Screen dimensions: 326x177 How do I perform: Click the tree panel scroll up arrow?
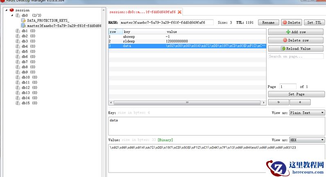coord(104,10)
